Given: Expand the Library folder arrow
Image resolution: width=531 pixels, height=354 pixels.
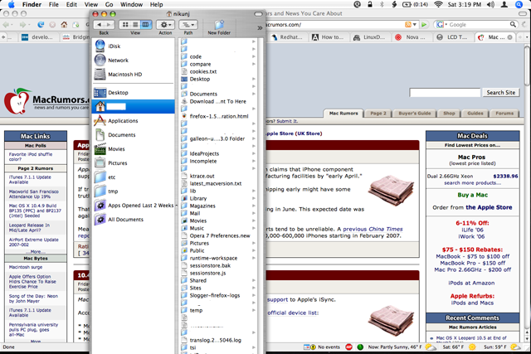Looking at the screenshot, I should click(x=254, y=198).
